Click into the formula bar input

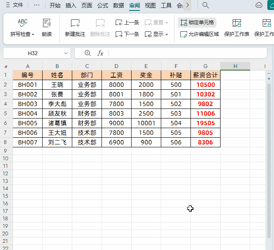(188, 53)
